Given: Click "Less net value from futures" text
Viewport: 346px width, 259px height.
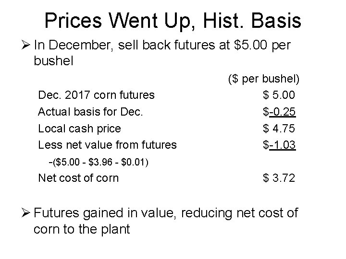Looking at the screenshot, I should (107, 145).
